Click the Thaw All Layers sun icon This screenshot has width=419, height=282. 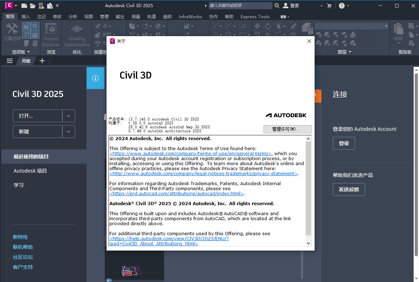[x=336, y=43]
